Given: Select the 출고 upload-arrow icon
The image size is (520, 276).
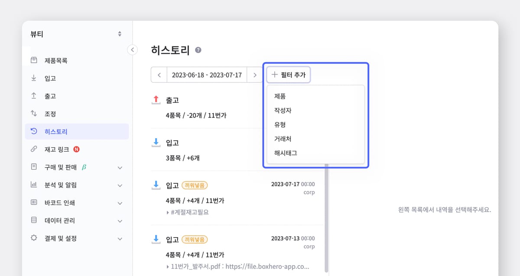Looking at the screenshot, I should [35, 96].
